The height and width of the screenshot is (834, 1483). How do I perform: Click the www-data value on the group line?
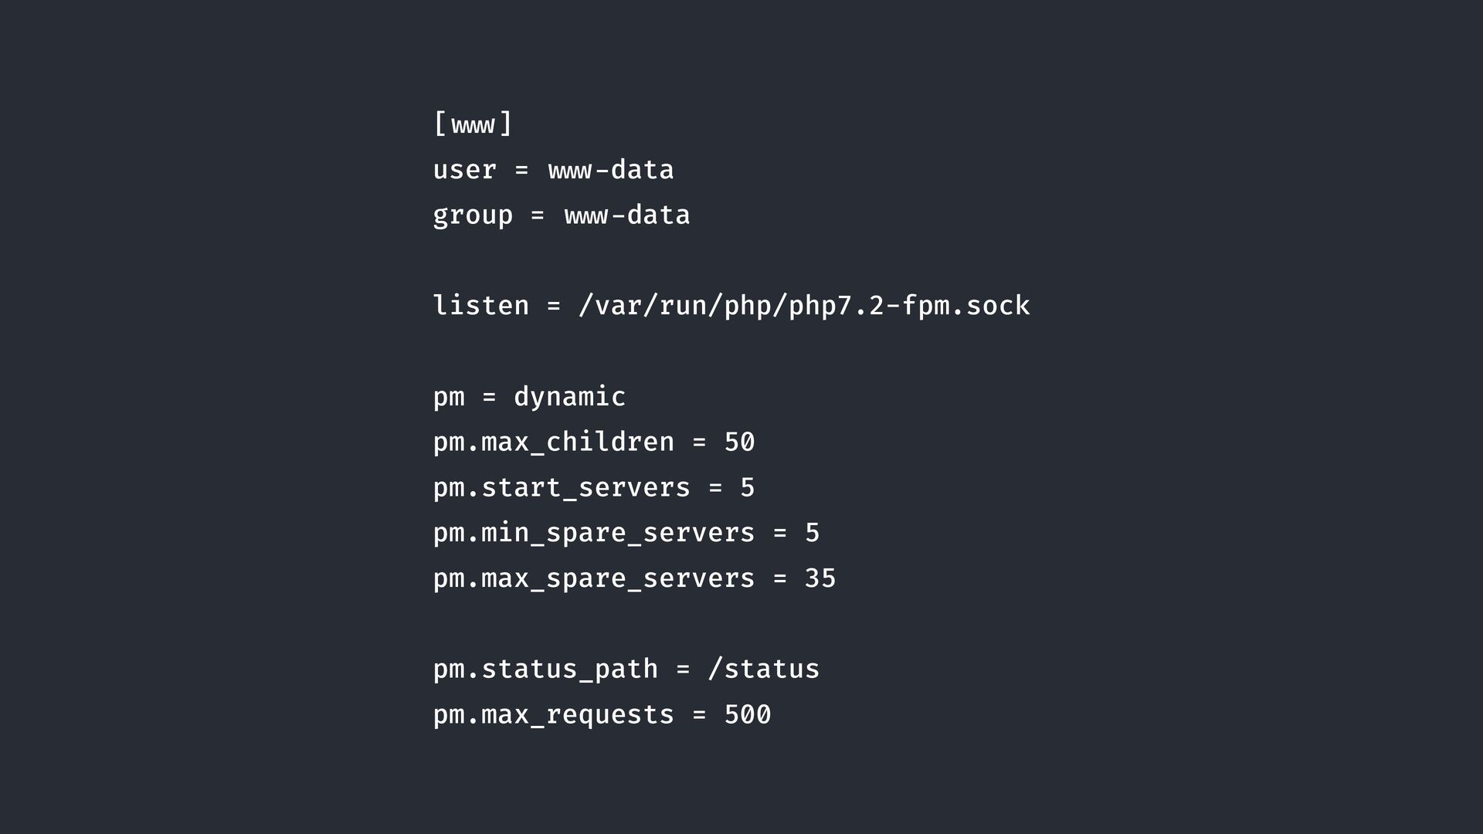627,215
